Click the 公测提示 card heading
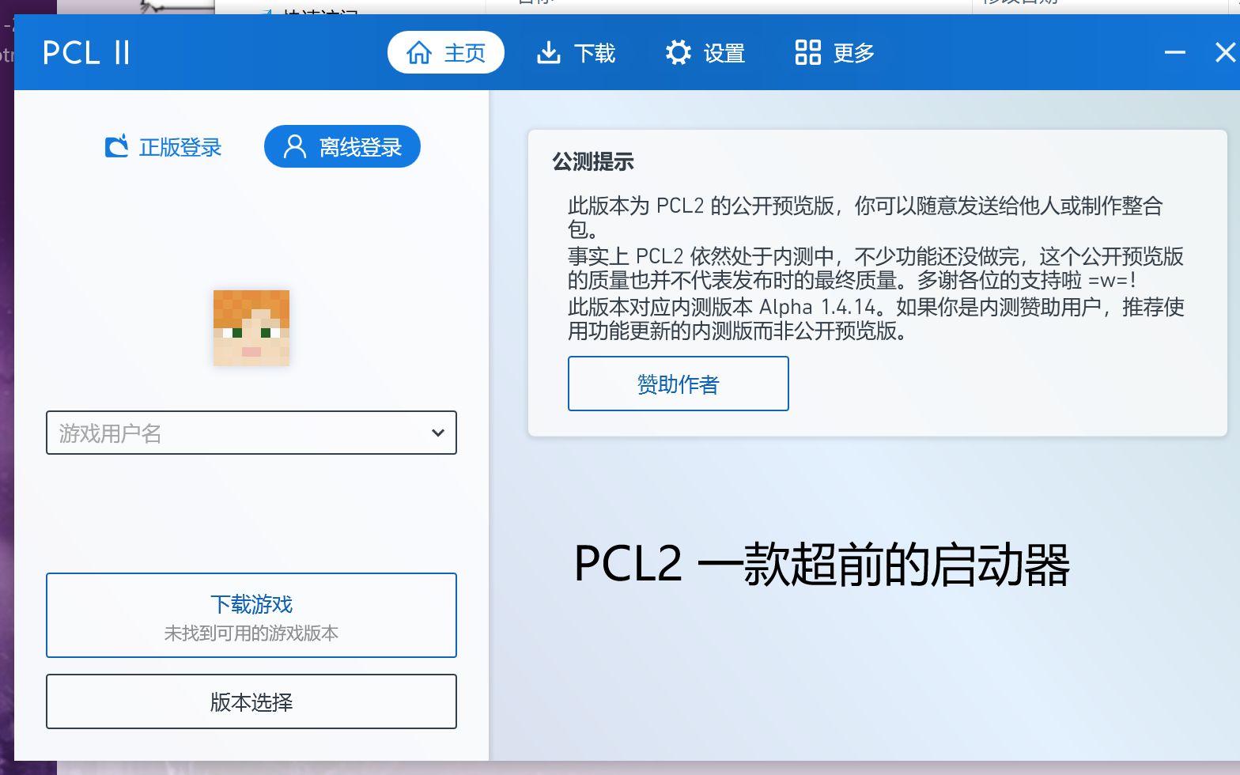 (x=593, y=161)
